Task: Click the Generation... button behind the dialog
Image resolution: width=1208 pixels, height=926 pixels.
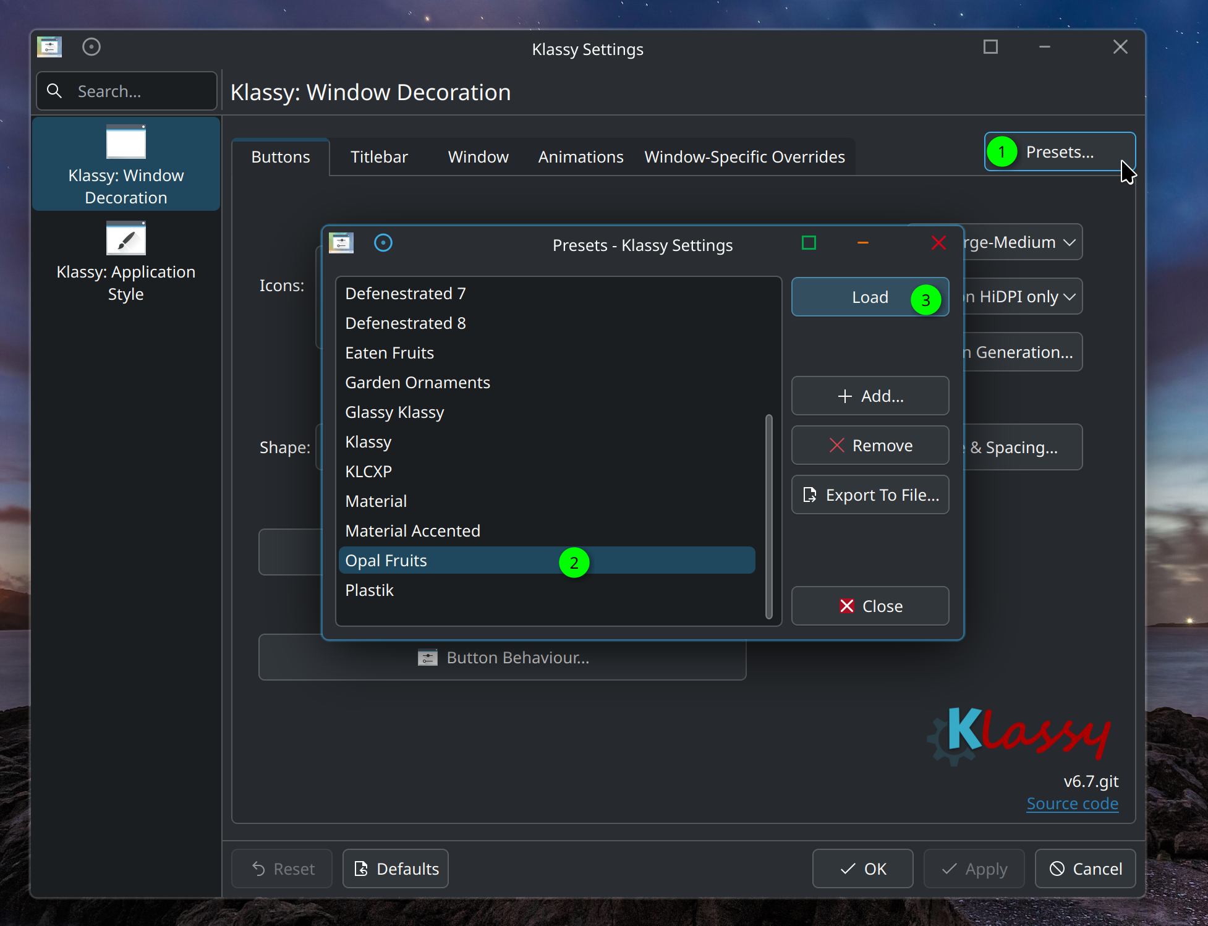Action: tap(1023, 352)
